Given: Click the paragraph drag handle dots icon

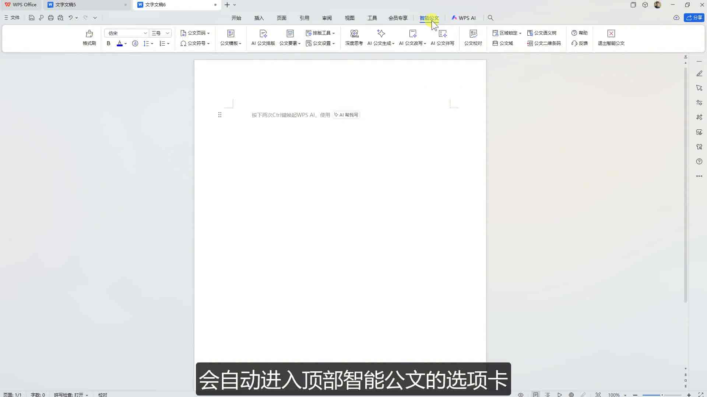Looking at the screenshot, I should click(x=220, y=115).
